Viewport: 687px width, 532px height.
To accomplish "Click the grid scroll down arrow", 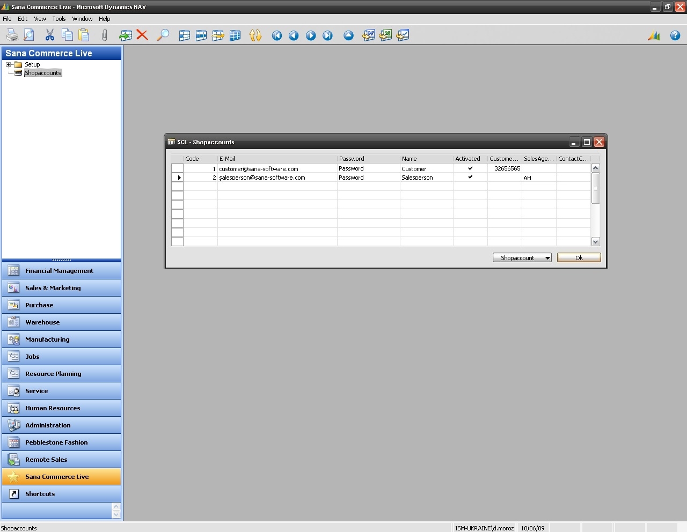I will [x=595, y=242].
